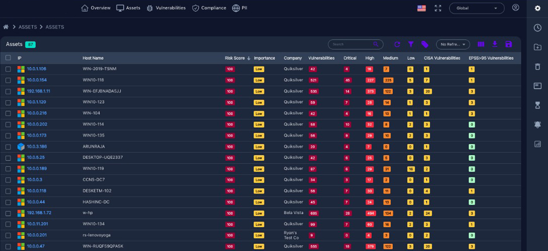Check the box for row 10.0.0.216
Screen dimensions: 548x251
[x=8, y=113]
